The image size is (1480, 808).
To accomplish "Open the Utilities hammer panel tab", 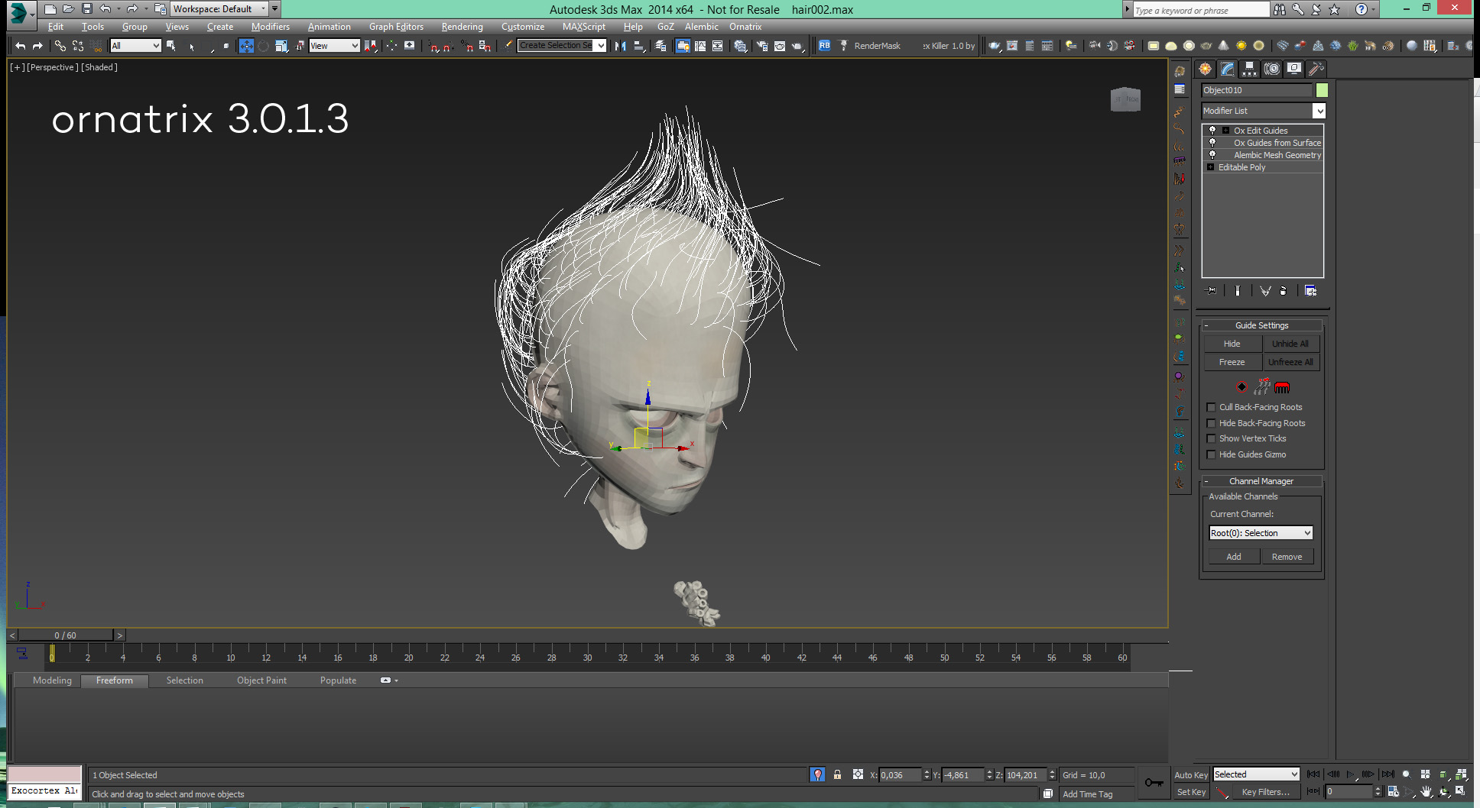I will [1316, 69].
